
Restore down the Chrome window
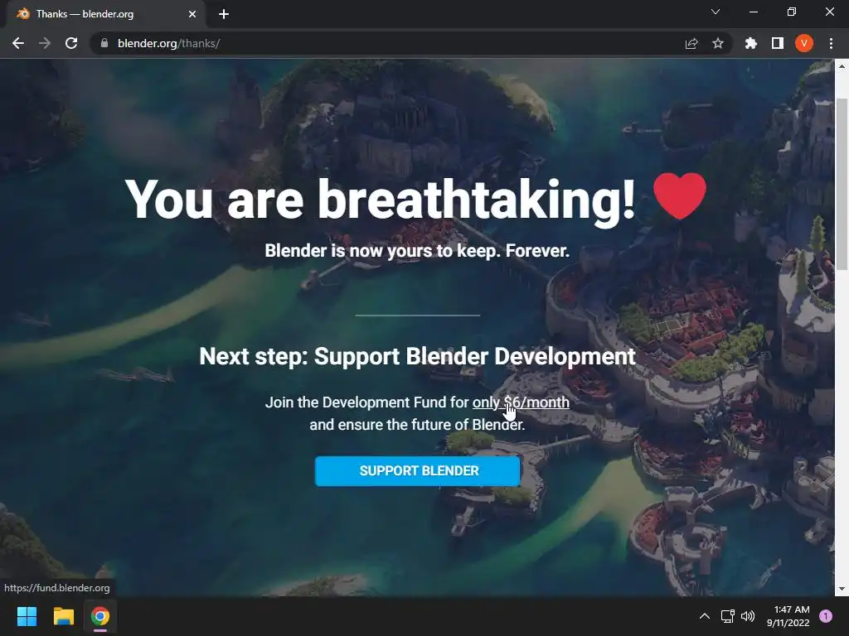(792, 12)
